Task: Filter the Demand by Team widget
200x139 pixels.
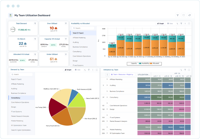Action: [89, 70]
